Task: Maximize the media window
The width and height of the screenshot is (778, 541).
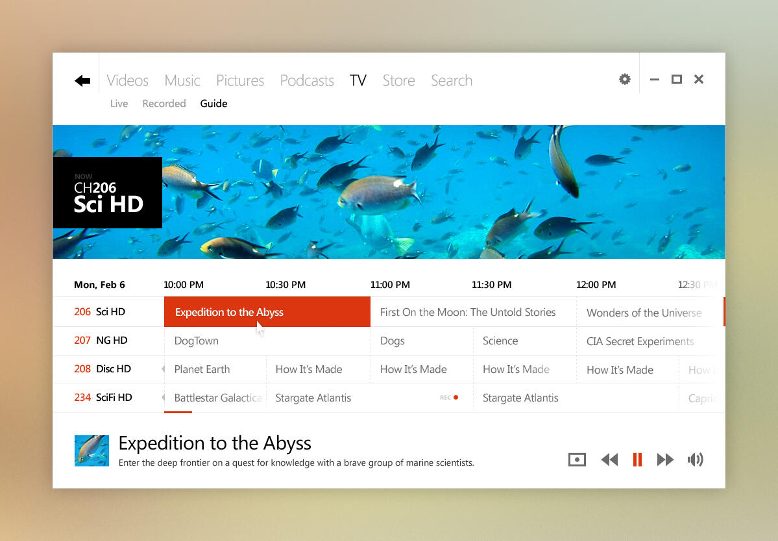Action: (x=676, y=79)
